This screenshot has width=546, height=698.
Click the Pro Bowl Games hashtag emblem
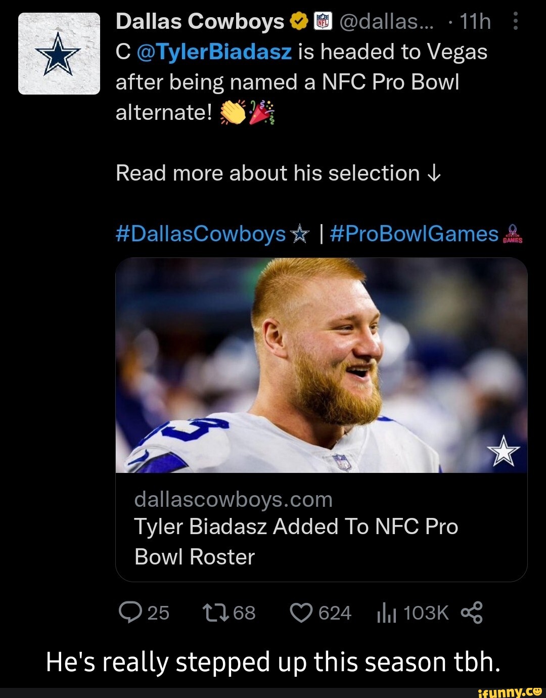click(512, 234)
